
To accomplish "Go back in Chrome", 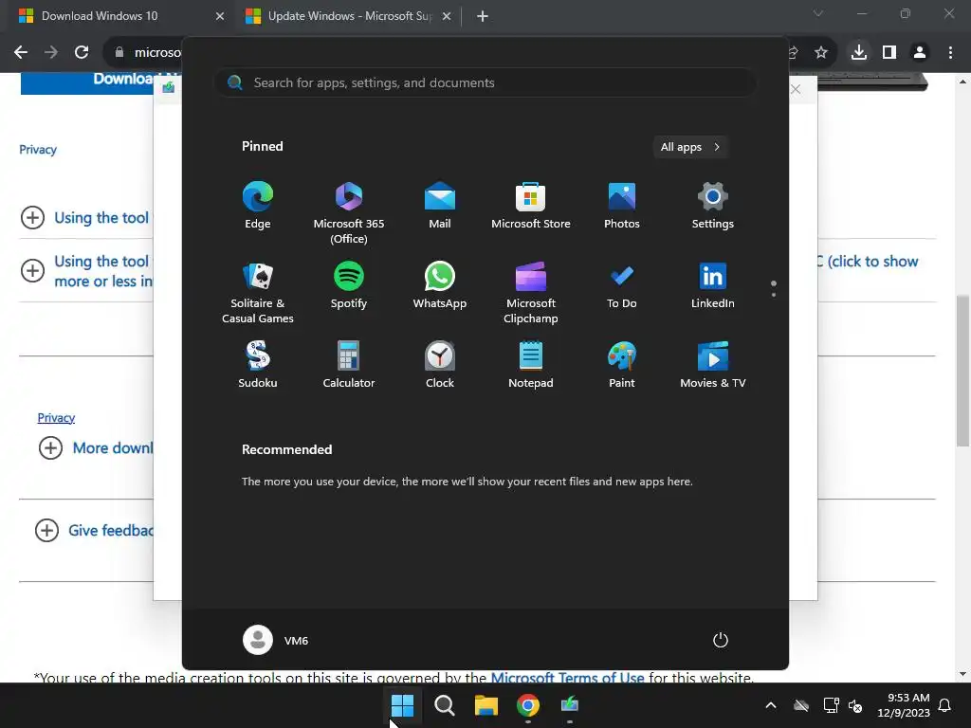I will point(21,53).
